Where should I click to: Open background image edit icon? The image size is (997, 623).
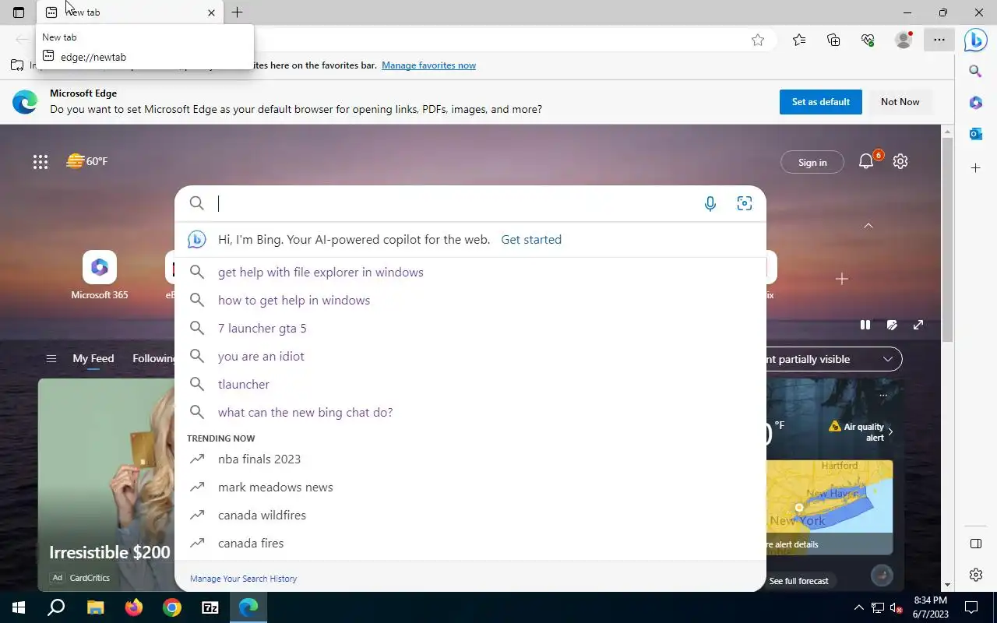[x=892, y=325]
